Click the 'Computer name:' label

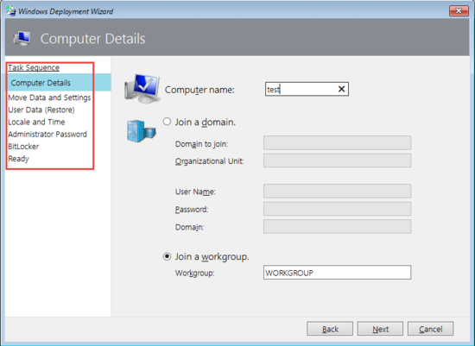[x=199, y=90]
